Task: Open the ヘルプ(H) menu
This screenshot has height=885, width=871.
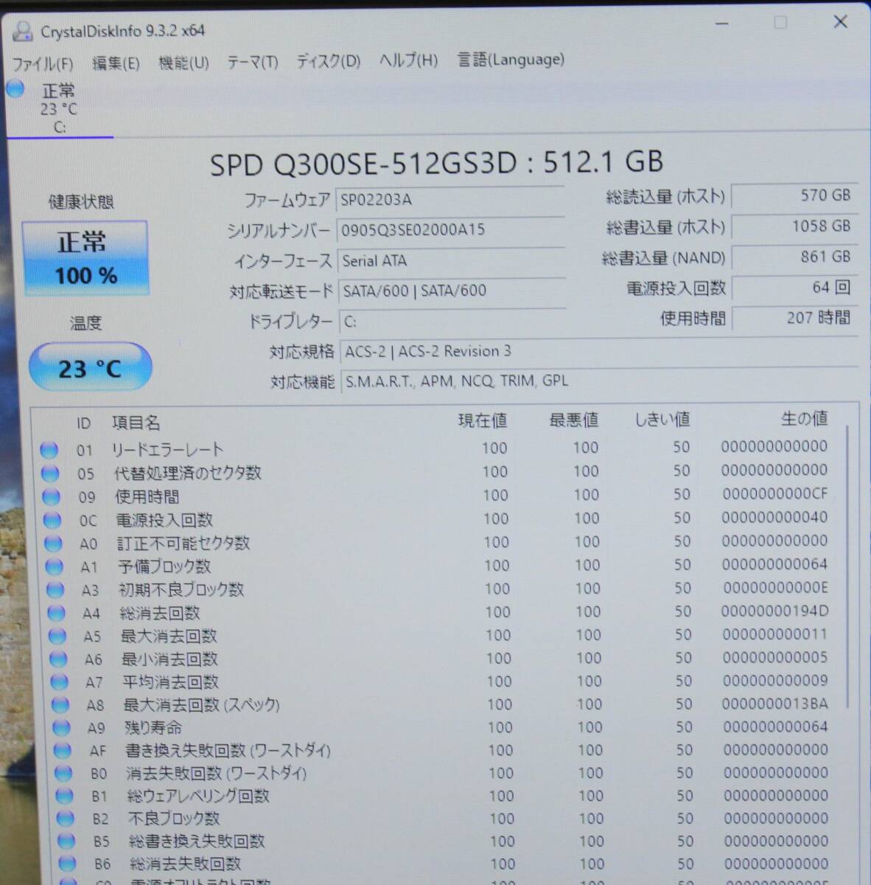Action: click(408, 60)
